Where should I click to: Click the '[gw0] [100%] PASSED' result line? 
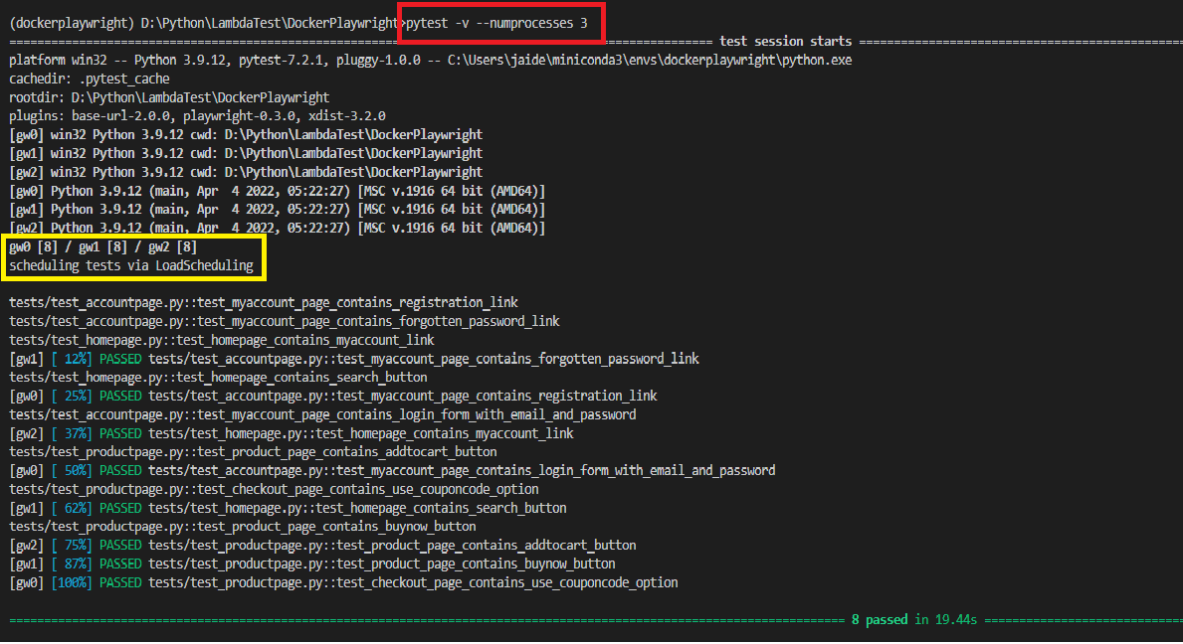(343, 583)
